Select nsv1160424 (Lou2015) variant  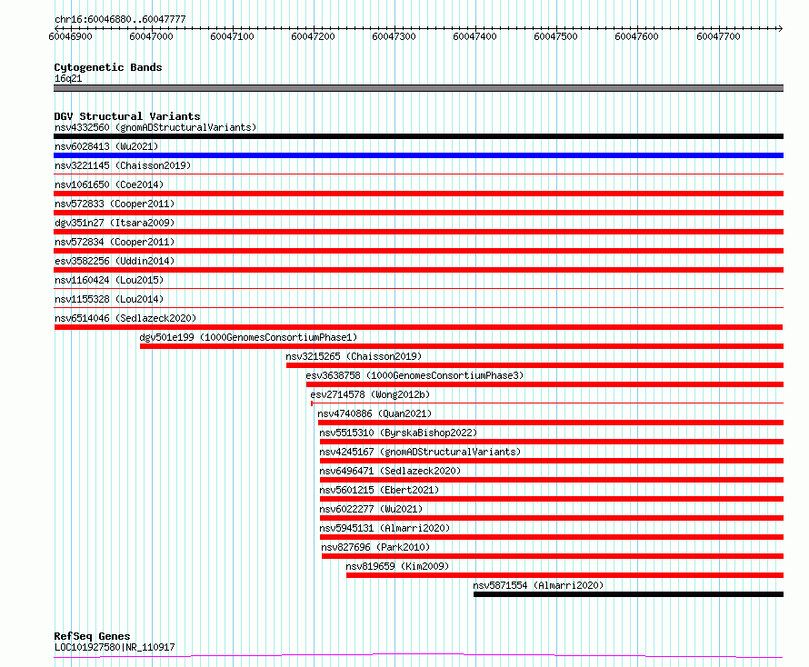(x=109, y=280)
